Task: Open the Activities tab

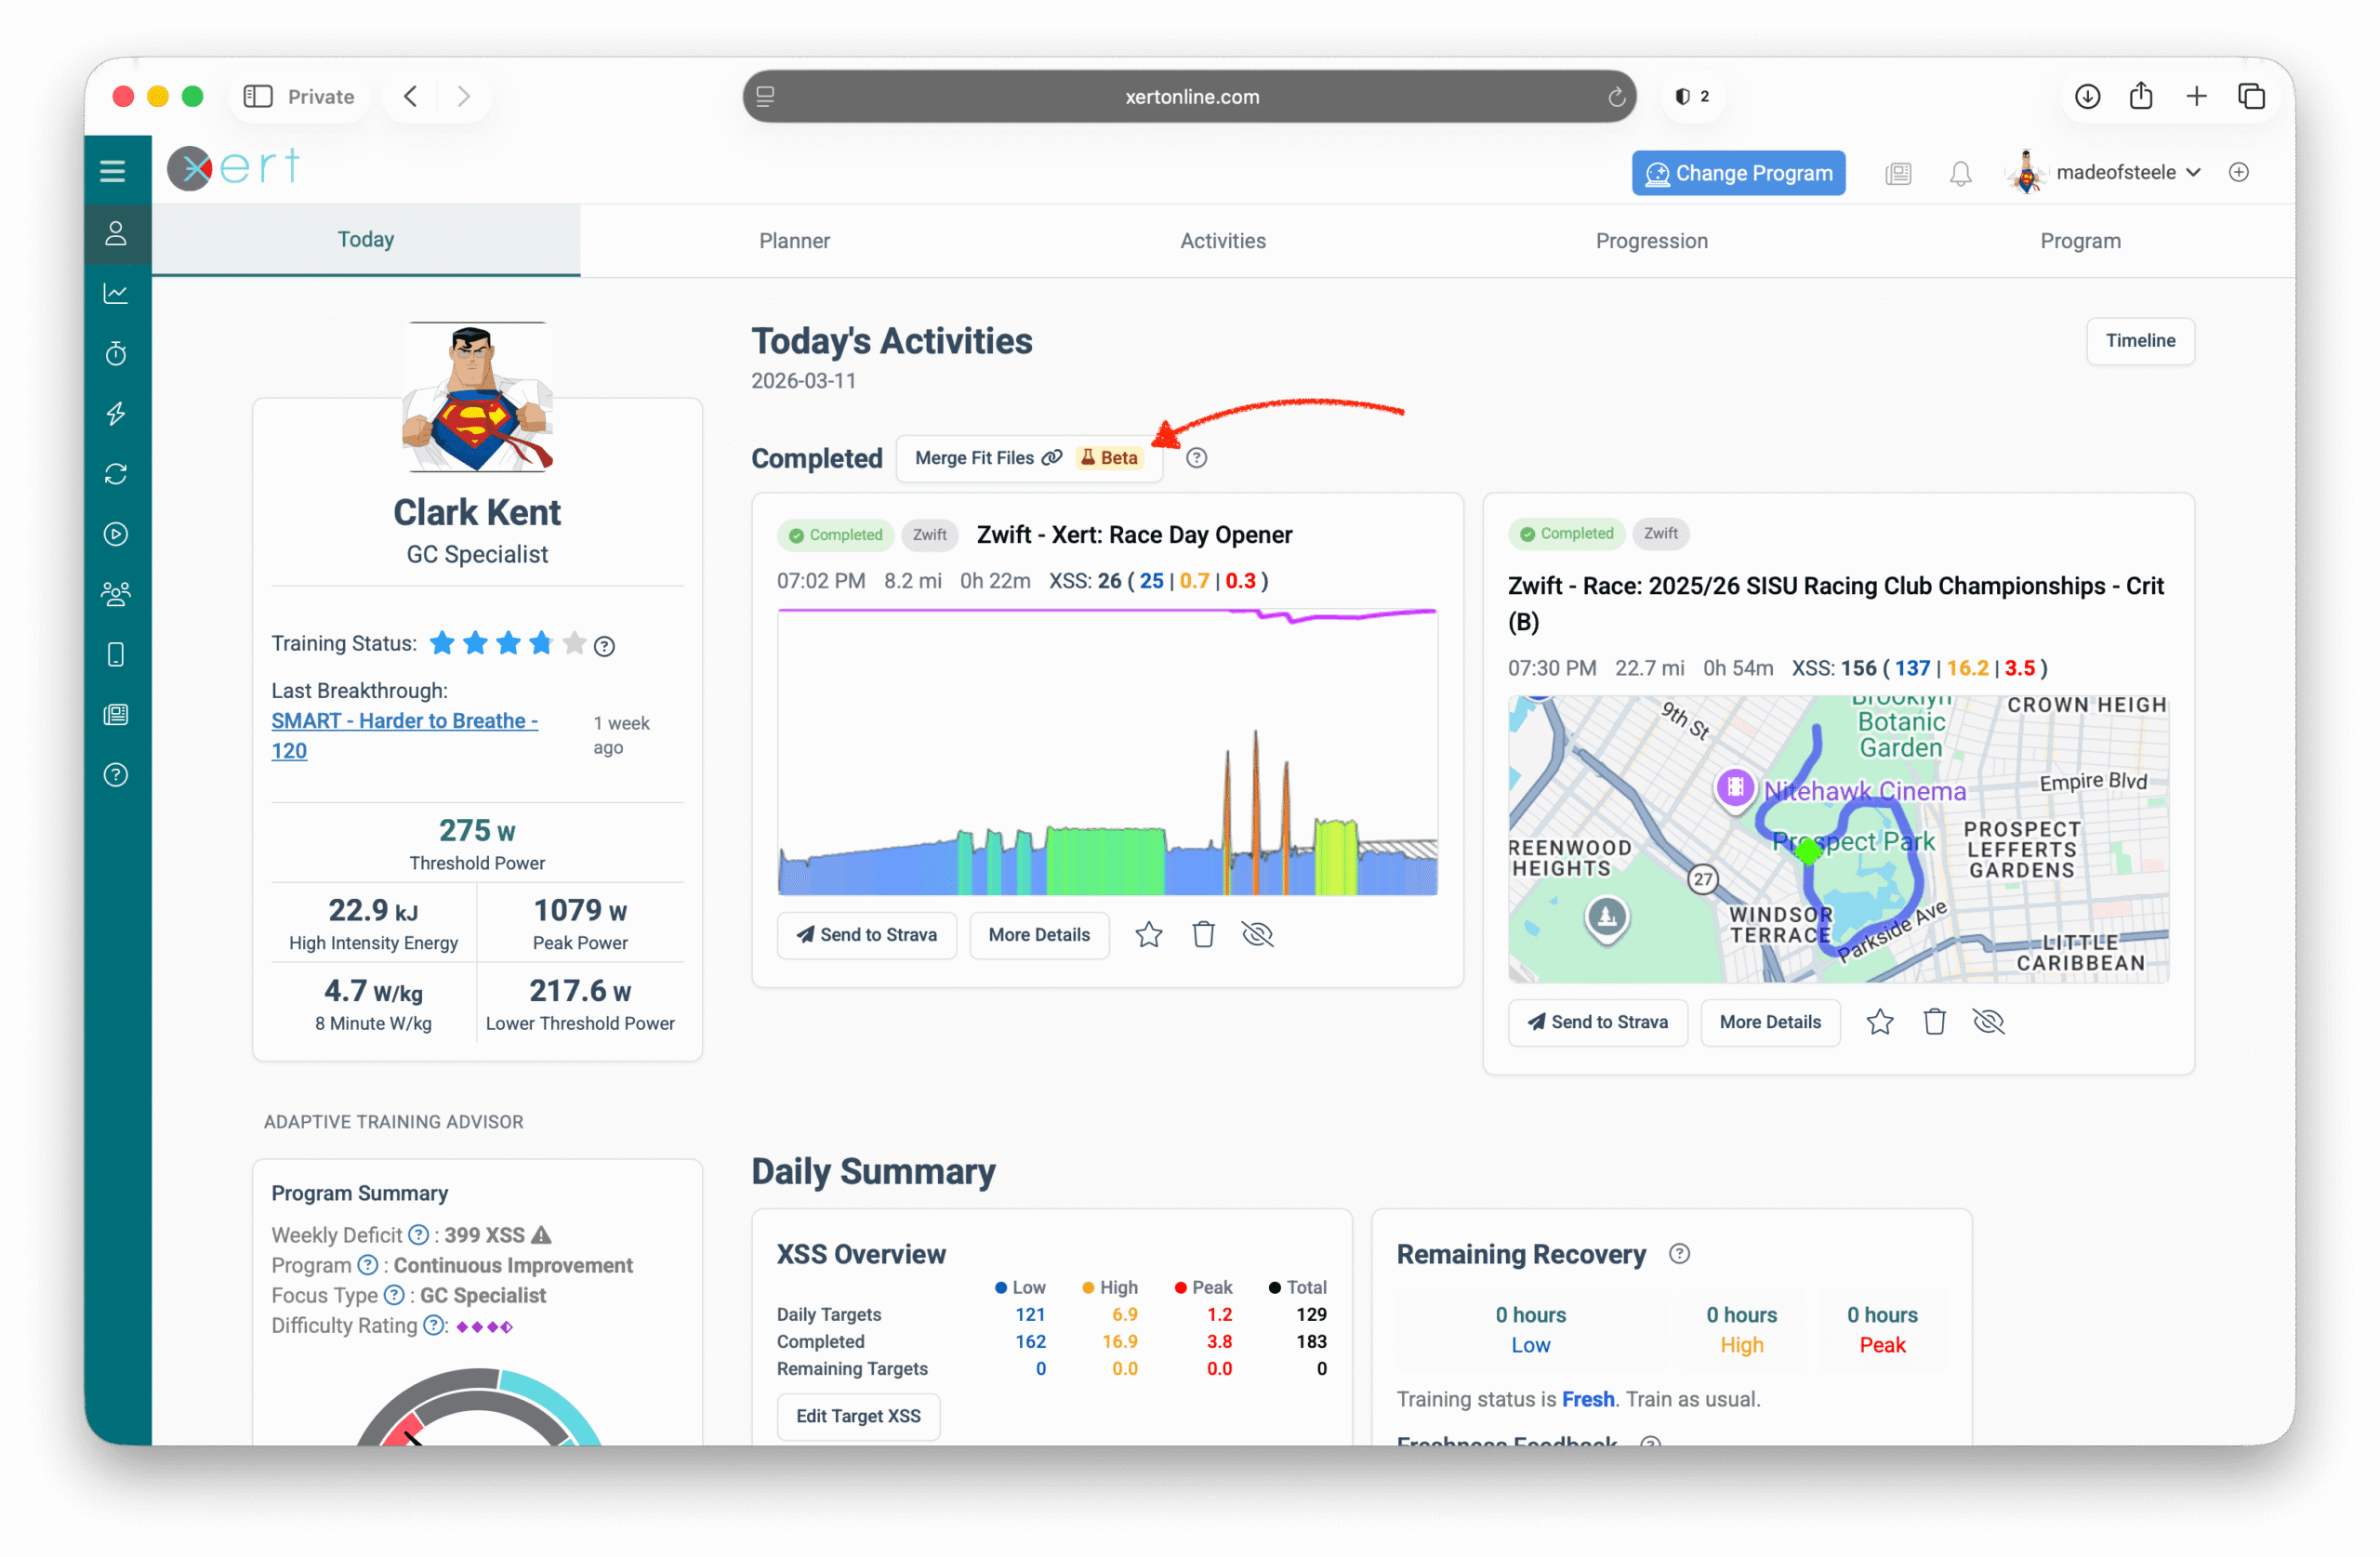Action: [x=1223, y=241]
